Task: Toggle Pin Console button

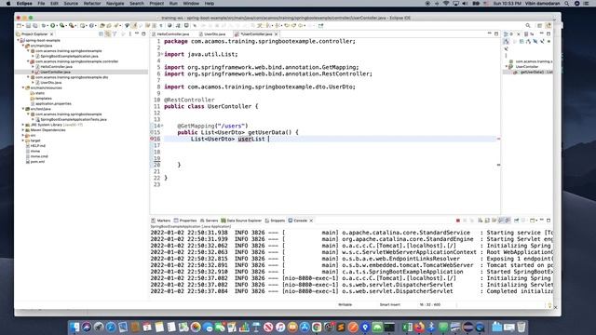Action: coord(517,221)
